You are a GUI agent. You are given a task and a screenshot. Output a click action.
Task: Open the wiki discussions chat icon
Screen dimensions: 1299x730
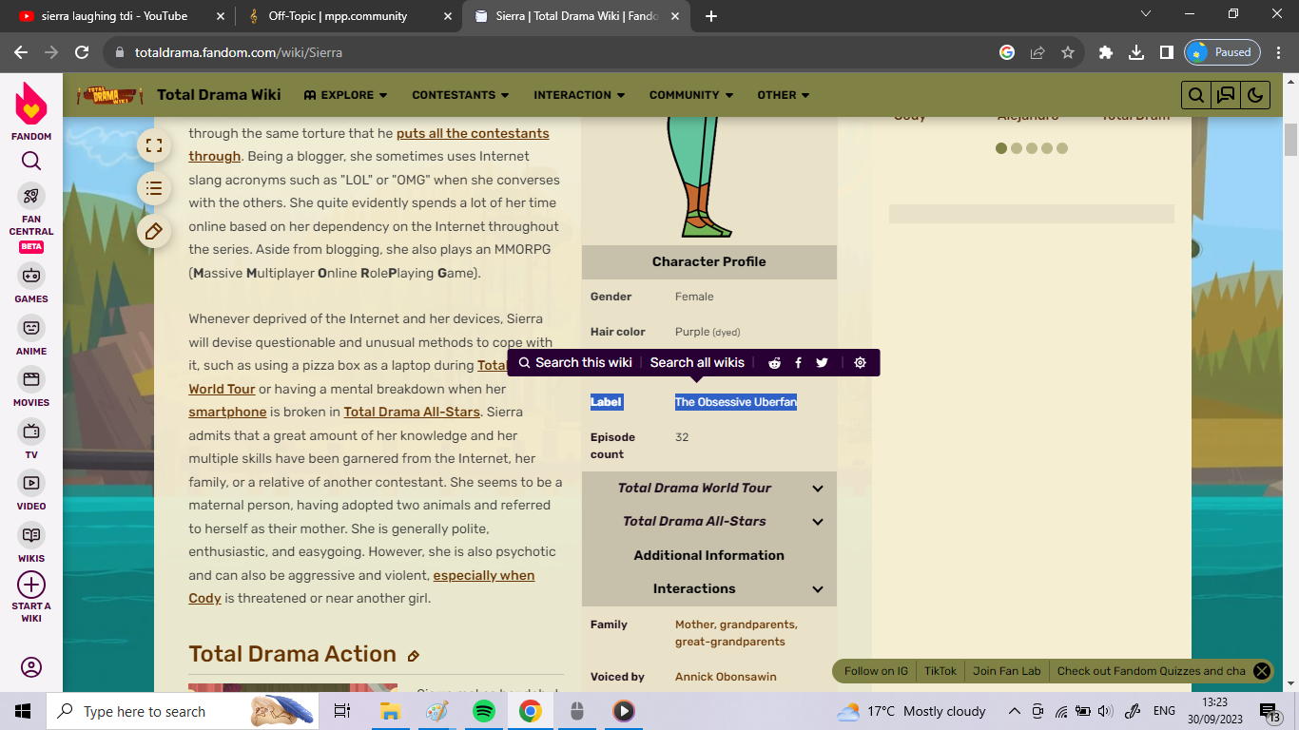tap(1226, 95)
